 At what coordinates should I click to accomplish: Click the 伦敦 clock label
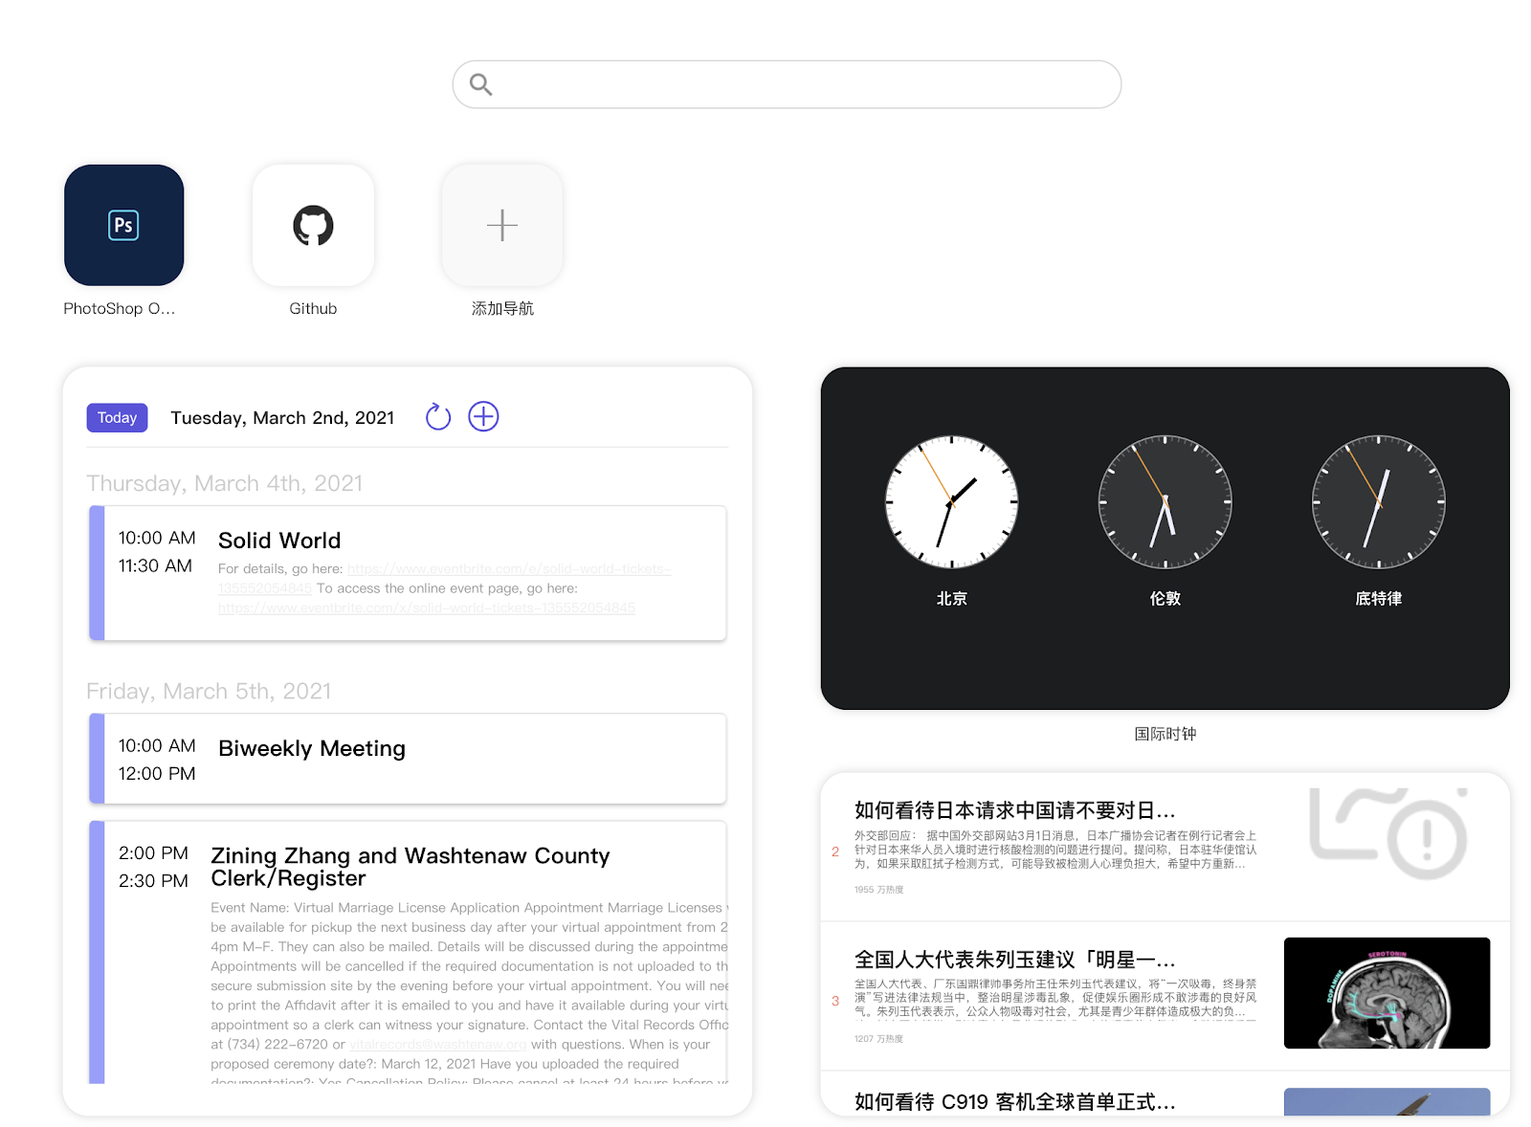(1165, 599)
